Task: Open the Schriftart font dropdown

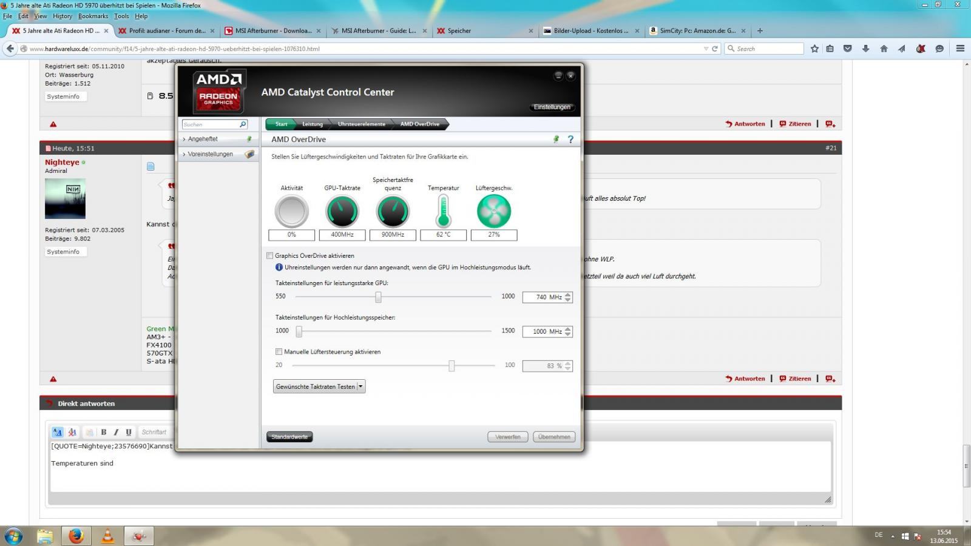Action: pos(154,432)
